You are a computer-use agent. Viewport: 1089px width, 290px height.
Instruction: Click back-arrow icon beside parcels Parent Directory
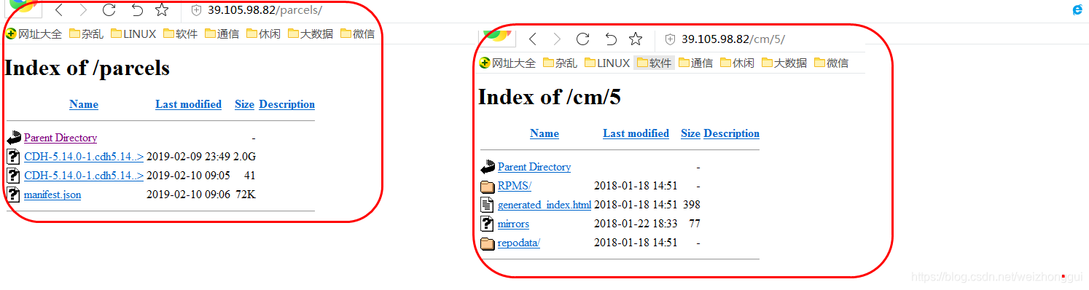pos(14,138)
